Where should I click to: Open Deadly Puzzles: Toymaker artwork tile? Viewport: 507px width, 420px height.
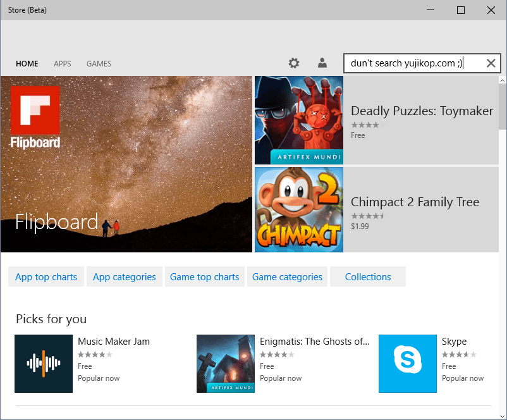tap(299, 120)
